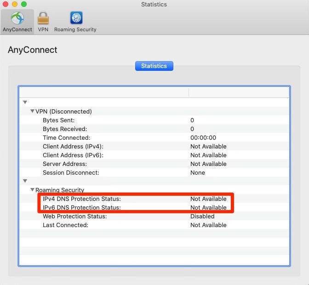Close the Statistics window with red button
The width and height of the screenshot is (309, 285).
coord(6,4)
